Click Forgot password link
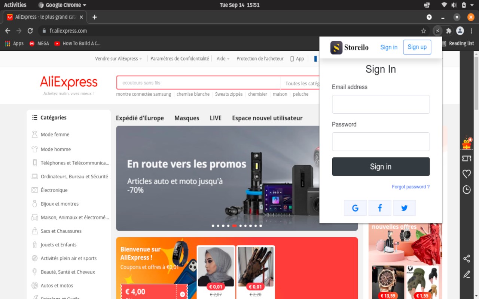The height and width of the screenshot is (299, 479). coord(411,187)
